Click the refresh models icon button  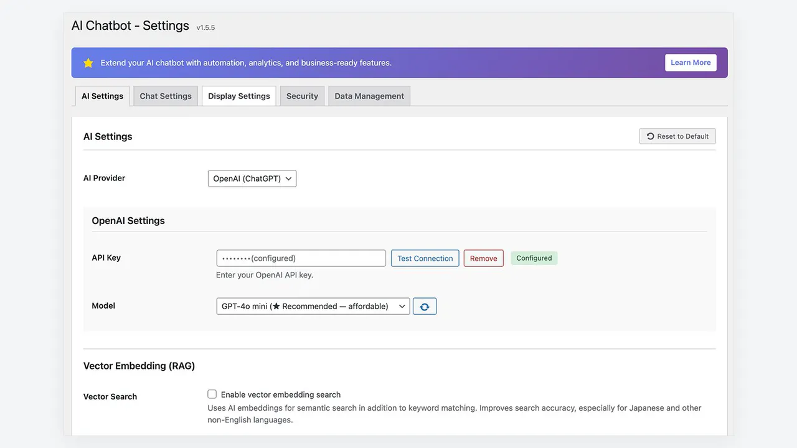click(x=425, y=306)
